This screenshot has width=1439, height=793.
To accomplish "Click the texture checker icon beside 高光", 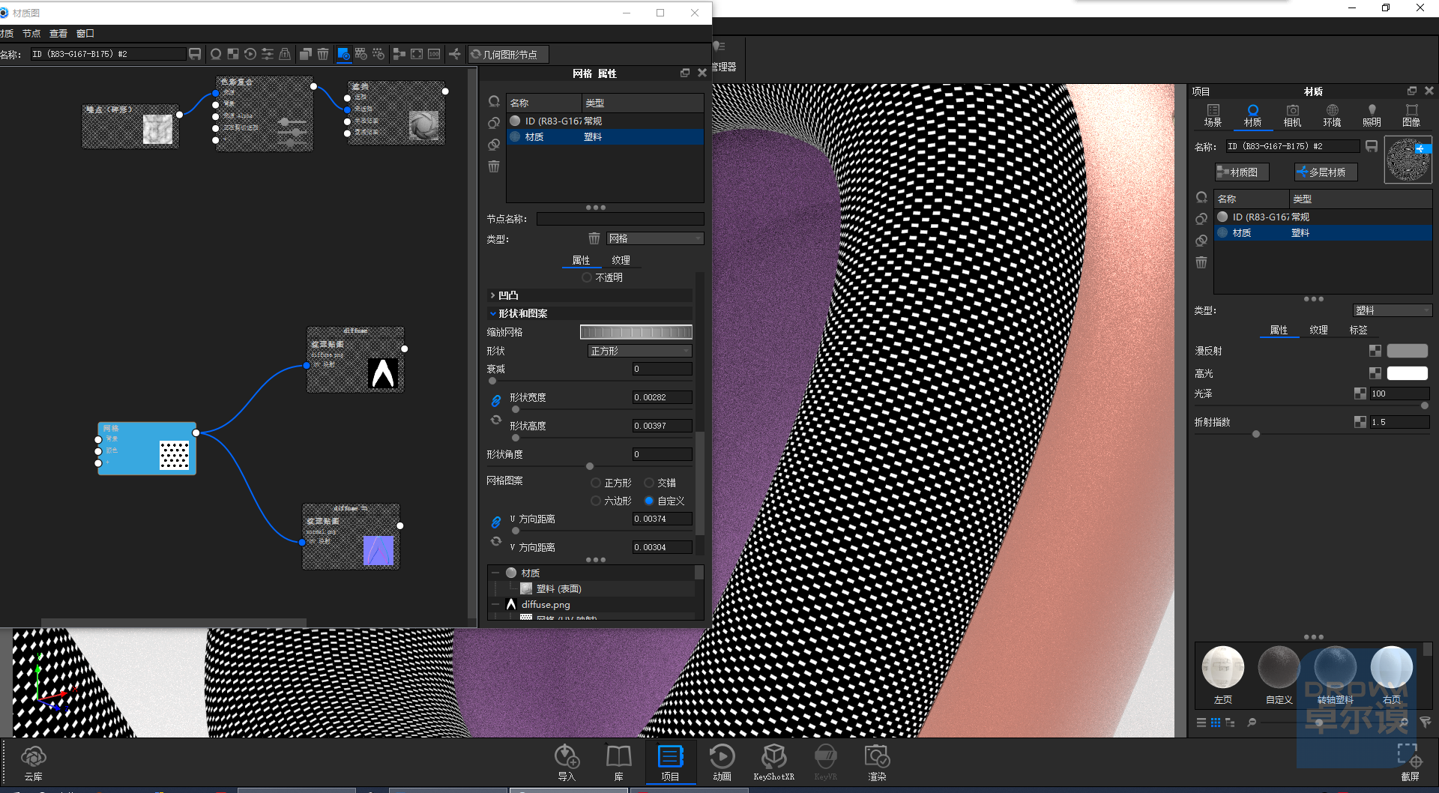I will click(x=1375, y=373).
